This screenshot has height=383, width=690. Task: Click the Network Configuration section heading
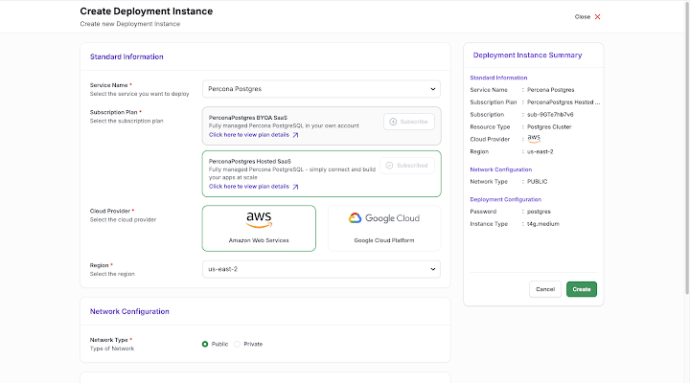(x=129, y=311)
